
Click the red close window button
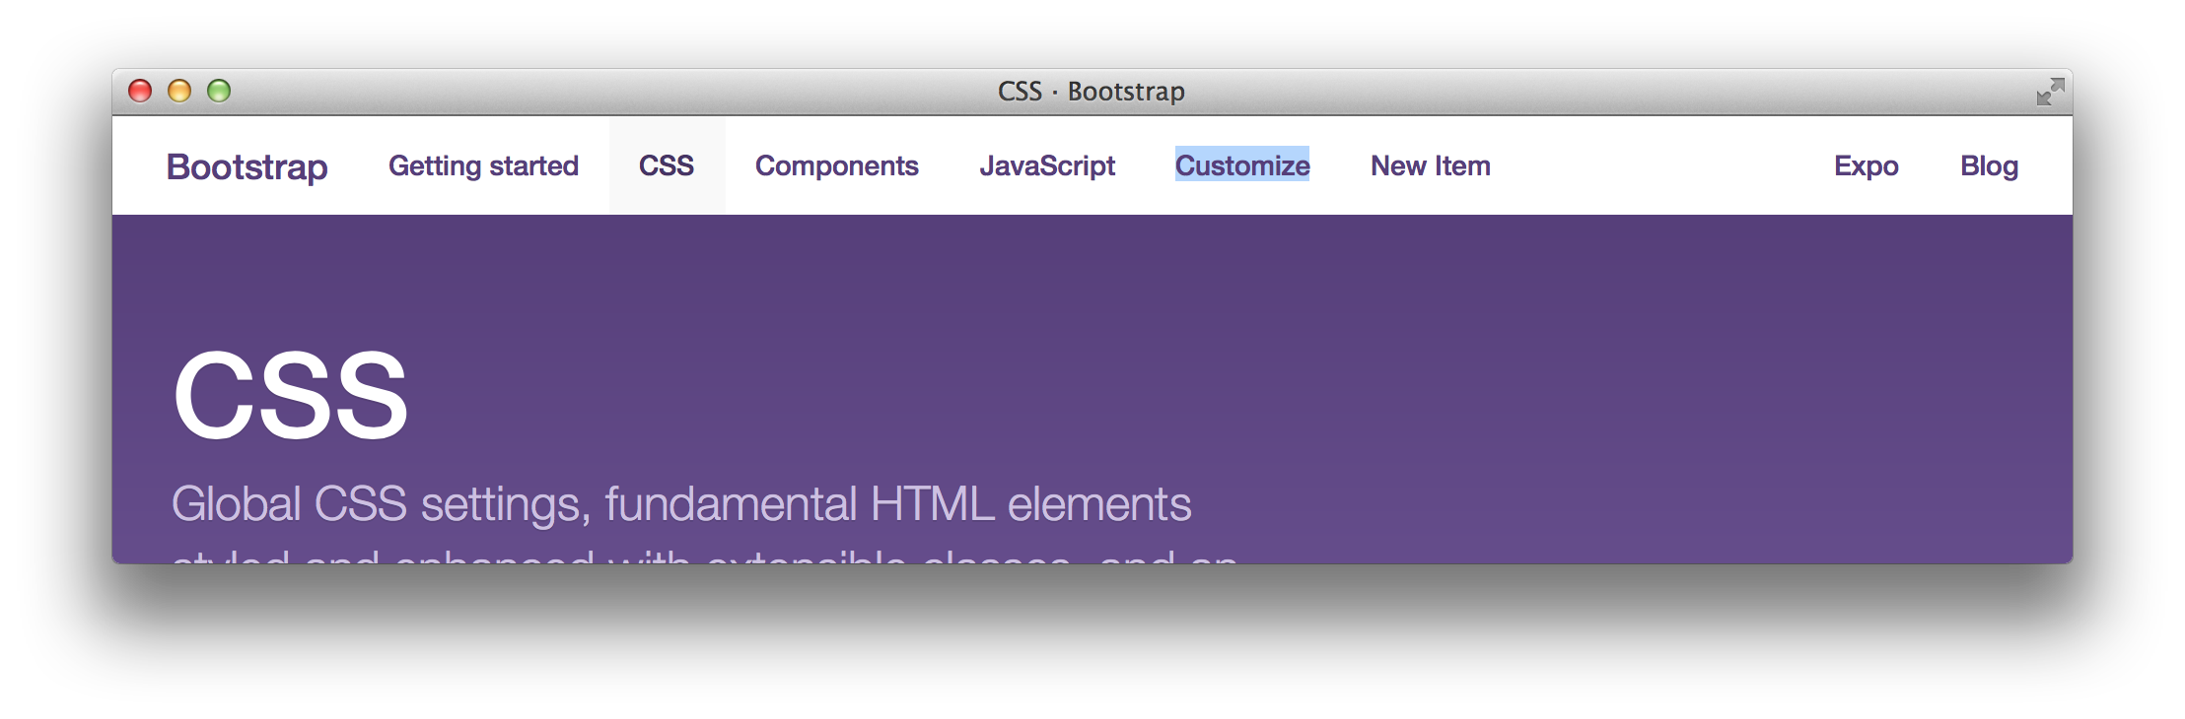tap(140, 91)
